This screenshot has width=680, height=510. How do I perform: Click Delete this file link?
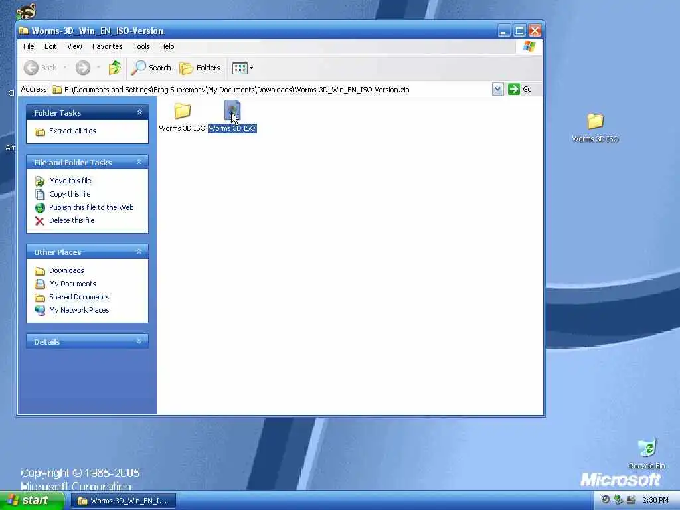[72, 220]
